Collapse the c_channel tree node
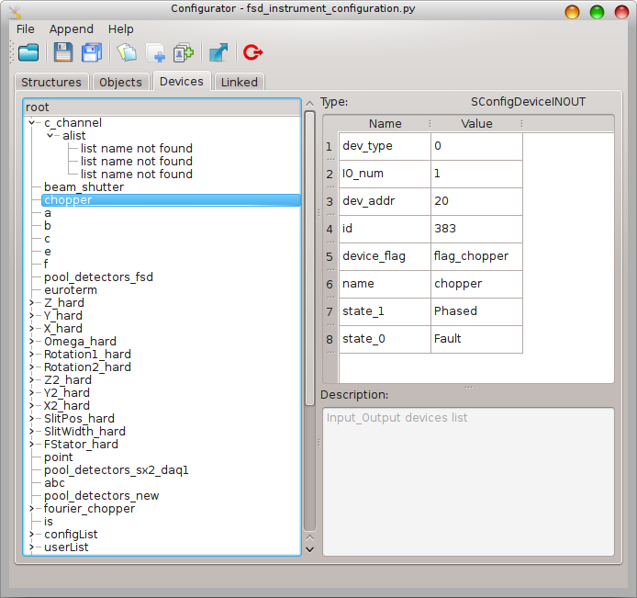This screenshot has height=598, width=637. [32, 122]
